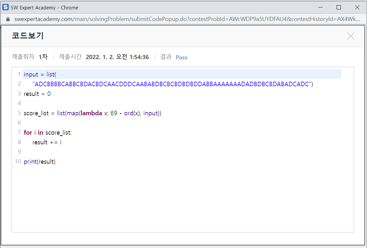Viewport: 367px width, 248px height.
Task: Click the Pass result text
Action: coord(182,57)
